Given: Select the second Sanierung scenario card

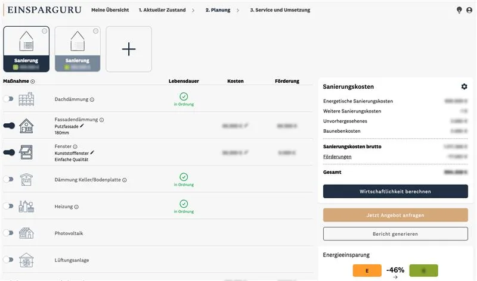Looking at the screenshot, I should (78, 49).
